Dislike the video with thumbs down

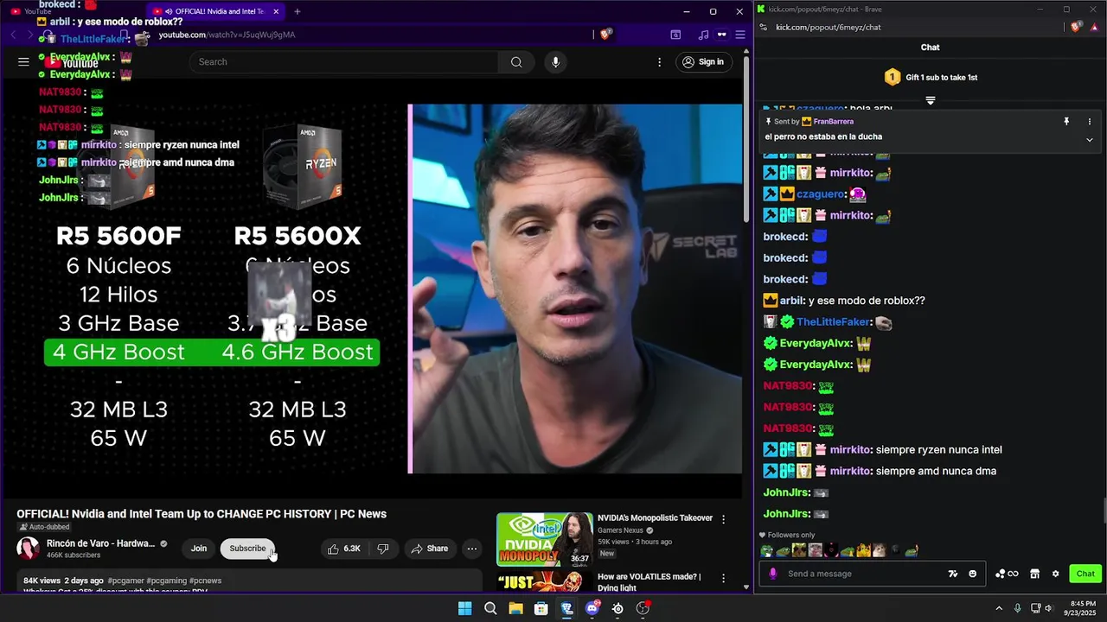(x=382, y=549)
